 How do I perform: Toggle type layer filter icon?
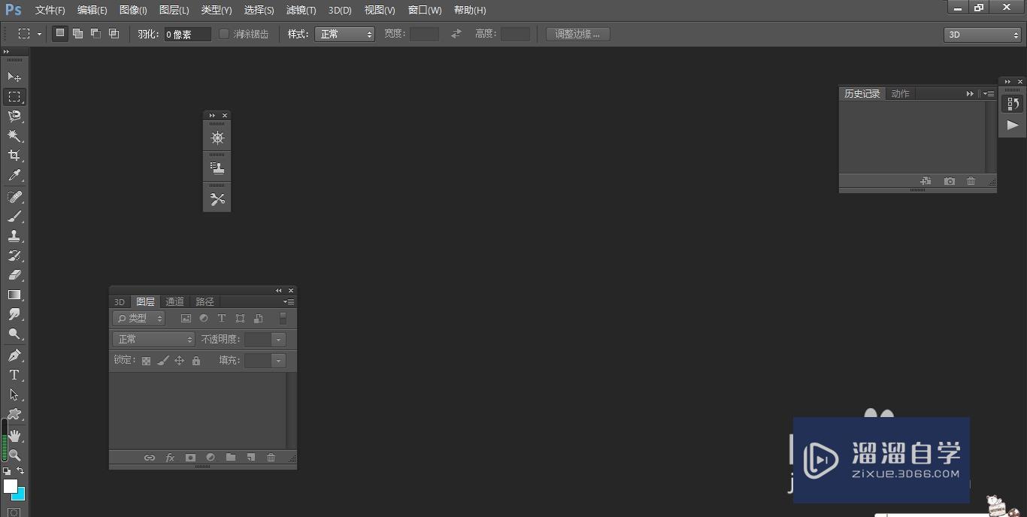(x=222, y=319)
